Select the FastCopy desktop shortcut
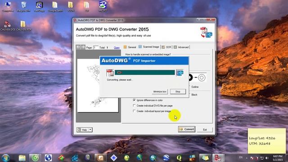 pos(39,6)
